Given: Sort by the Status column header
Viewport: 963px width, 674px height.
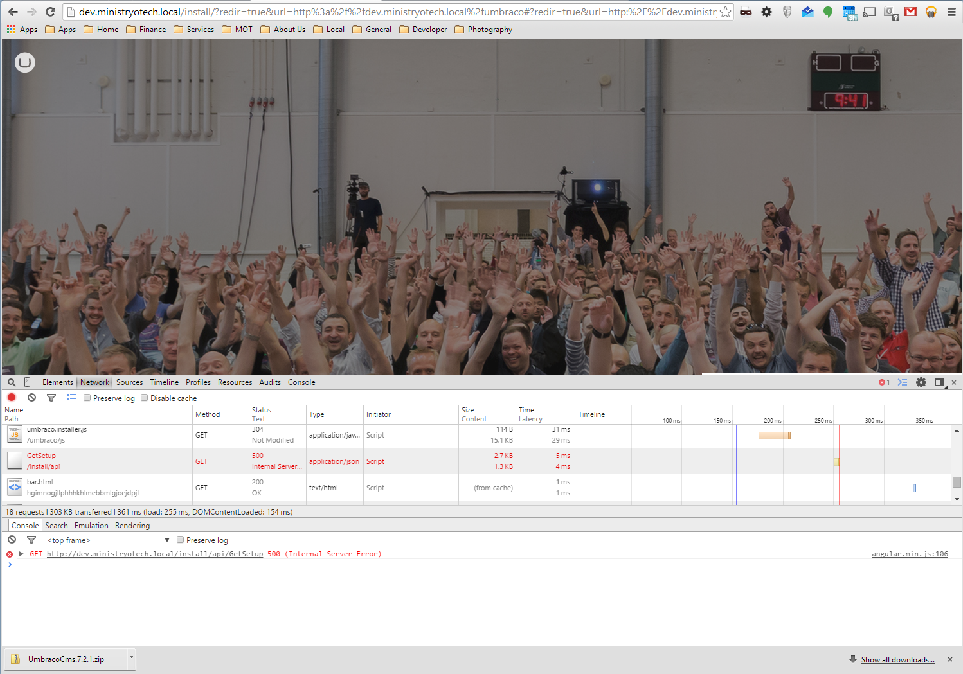Looking at the screenshot, I should [x=277, y=414].
